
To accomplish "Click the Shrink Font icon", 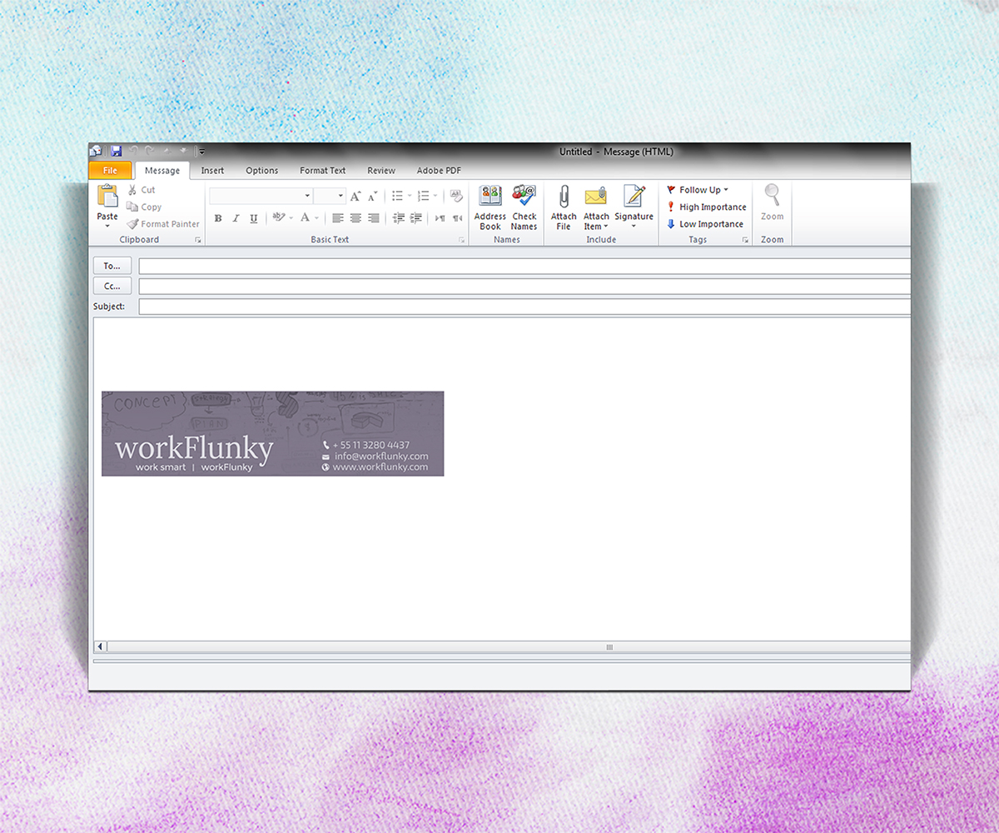I will click(372, 196).
